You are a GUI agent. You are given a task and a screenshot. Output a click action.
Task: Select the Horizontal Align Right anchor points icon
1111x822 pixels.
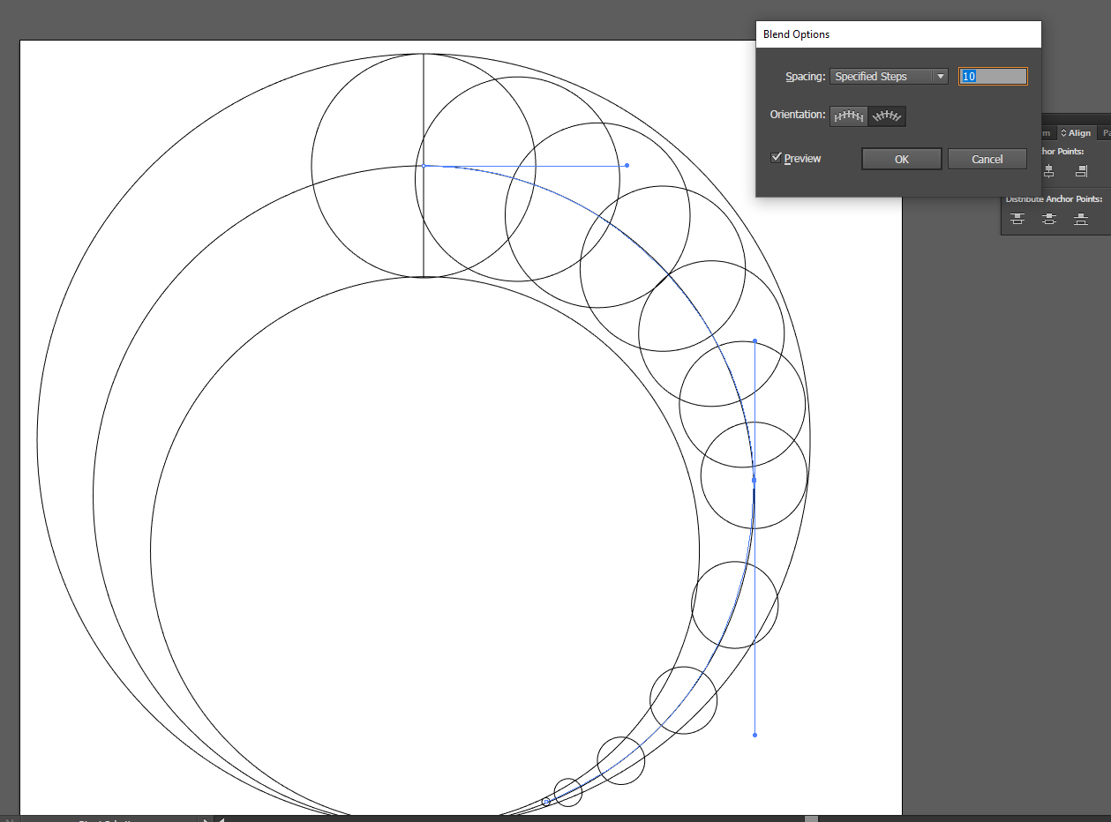click(1081, 170)
